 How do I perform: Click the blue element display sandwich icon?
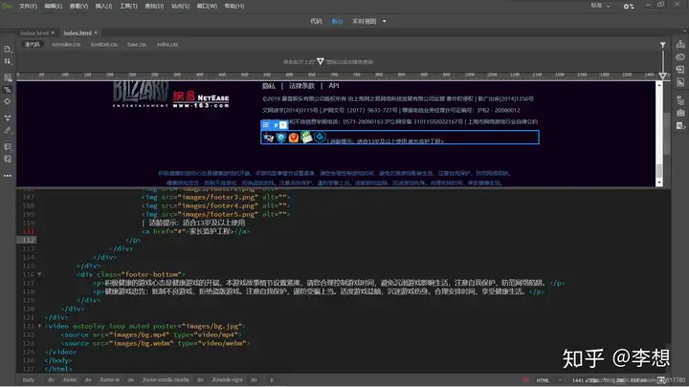[x=266, y=125]
